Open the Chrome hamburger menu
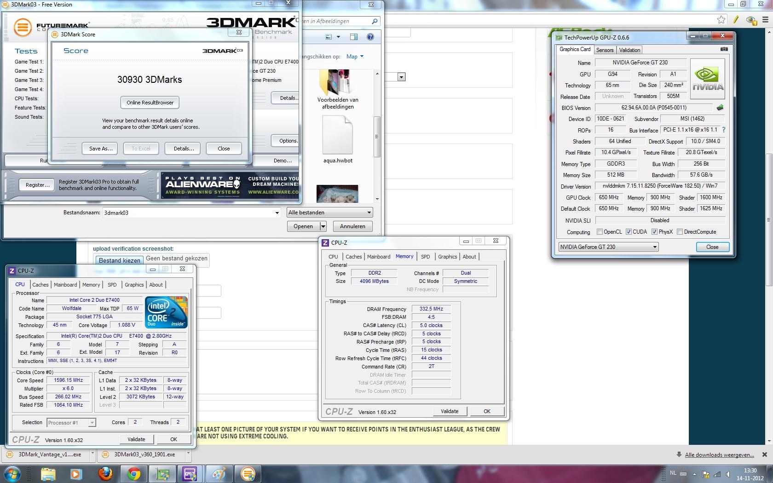 click(x=765, y=20)
